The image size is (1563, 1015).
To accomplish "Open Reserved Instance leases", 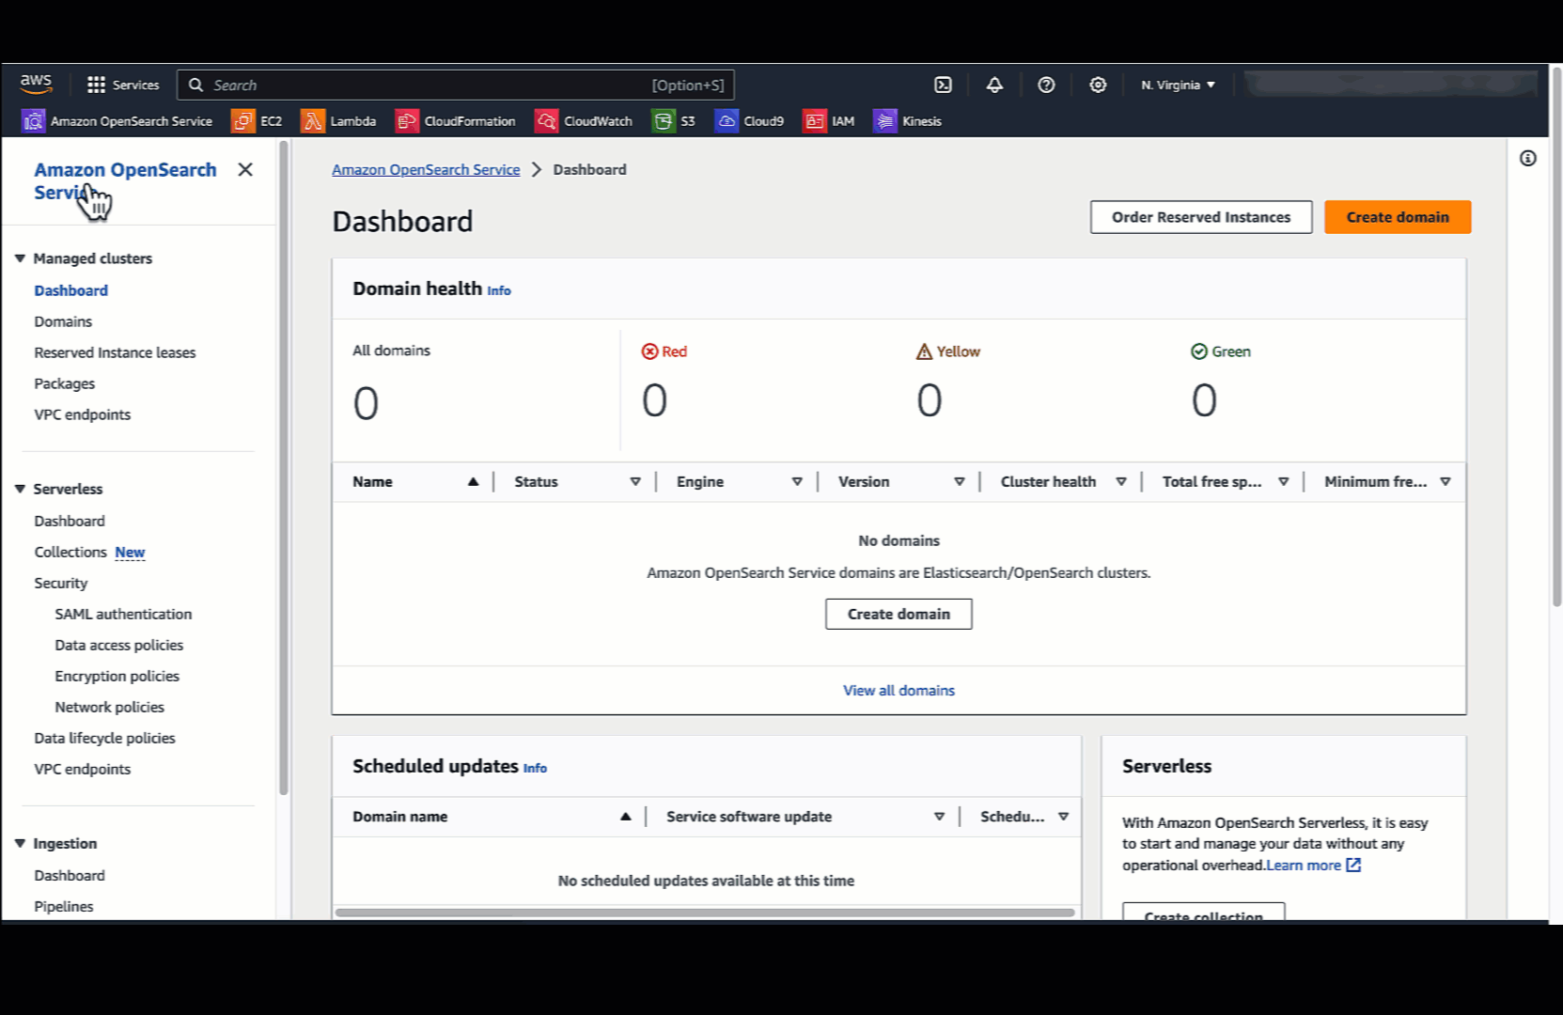I will point(116,352).
